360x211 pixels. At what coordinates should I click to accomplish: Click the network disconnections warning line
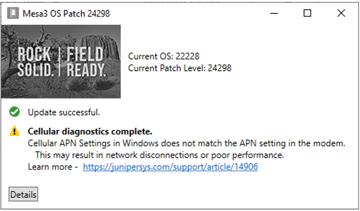point(159,155)
